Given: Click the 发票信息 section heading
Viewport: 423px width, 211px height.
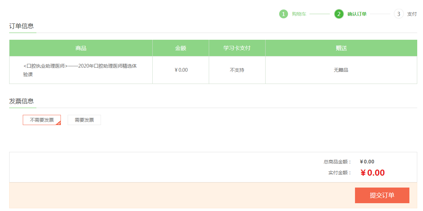Looking at the screenshot, I should tap(21, 101).
